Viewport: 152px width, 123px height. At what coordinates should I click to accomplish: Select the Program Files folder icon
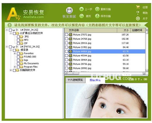pyautogui.click(x=21, y=67)
